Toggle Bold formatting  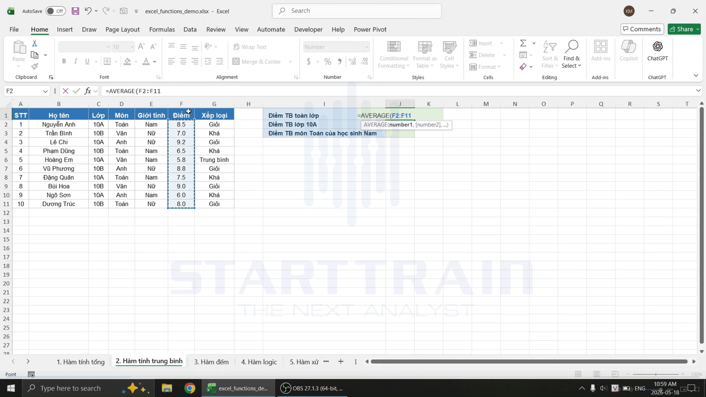coord(64,61)
